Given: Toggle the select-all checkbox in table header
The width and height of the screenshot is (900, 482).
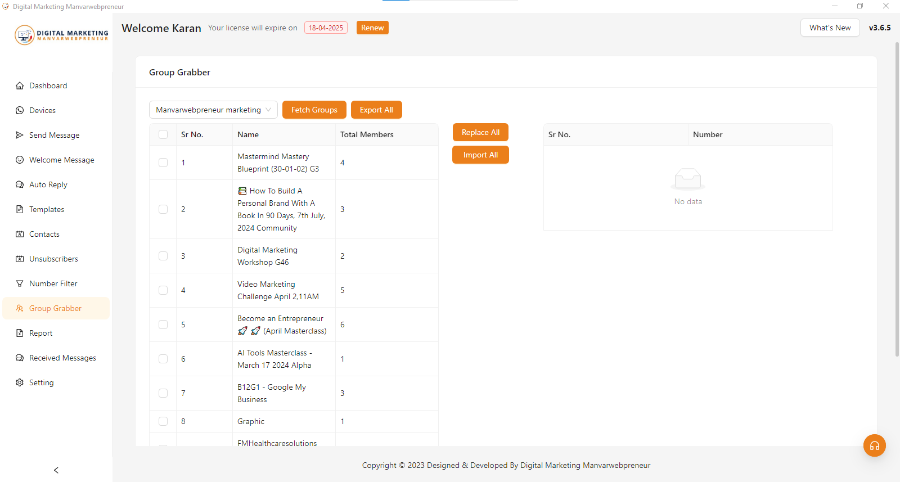Looking at the screenshot, I should pyautogui.click(x=163, y=134).
